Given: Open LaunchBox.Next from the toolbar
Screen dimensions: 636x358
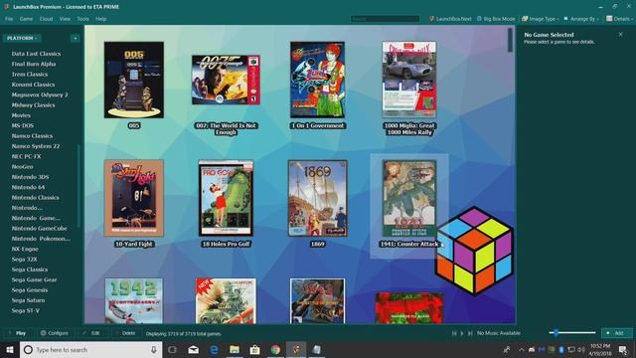Looking at the screenshot, I should [450, 19].
